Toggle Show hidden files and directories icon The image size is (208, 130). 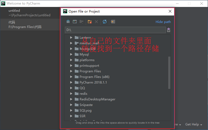coord(113,22)
